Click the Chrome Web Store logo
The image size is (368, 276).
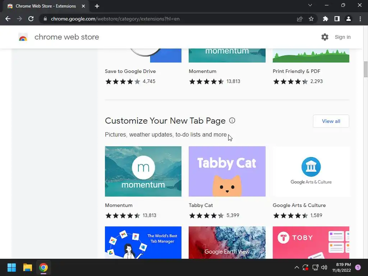click(23, 37)
